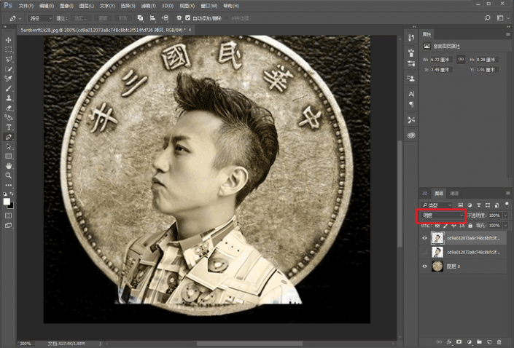Open path arrangement icon in options bar

point(166,18)
